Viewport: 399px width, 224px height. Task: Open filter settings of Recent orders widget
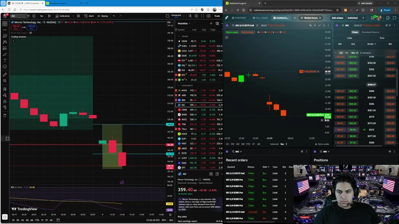302,152
